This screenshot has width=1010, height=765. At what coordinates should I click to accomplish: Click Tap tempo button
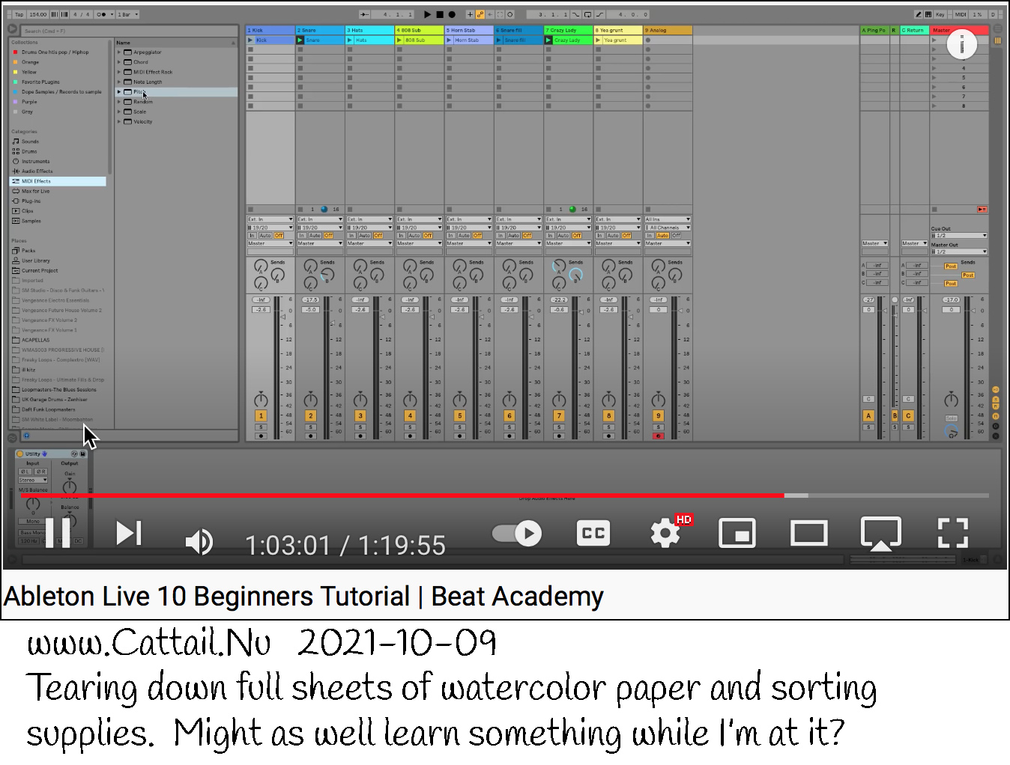click(x=19, y=14)
